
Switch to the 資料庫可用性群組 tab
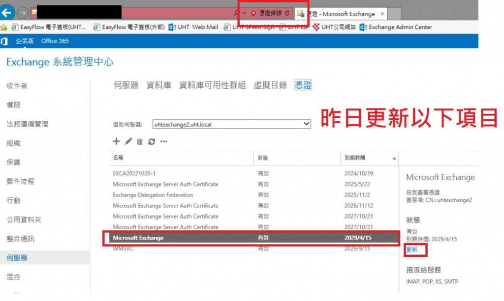pos(212,85)
